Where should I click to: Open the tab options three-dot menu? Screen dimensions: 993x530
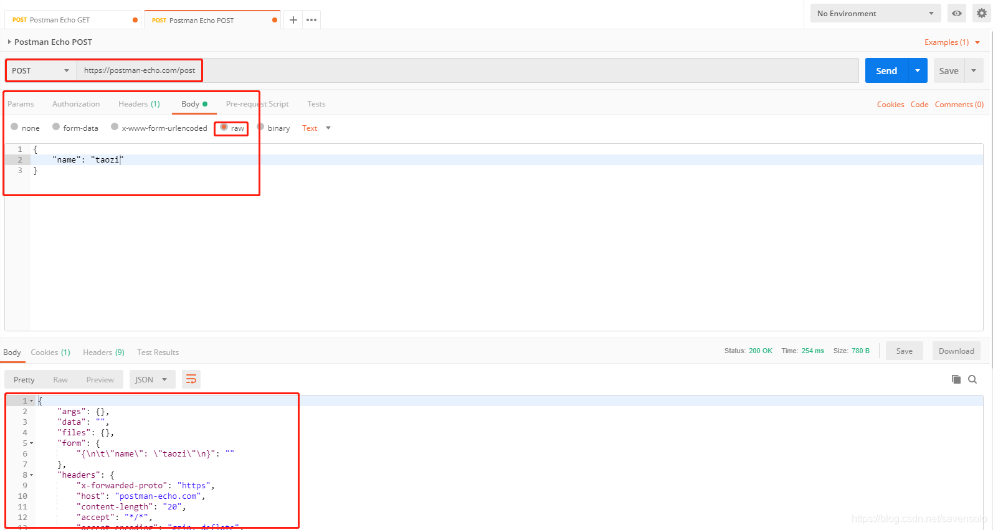(311, 20)
